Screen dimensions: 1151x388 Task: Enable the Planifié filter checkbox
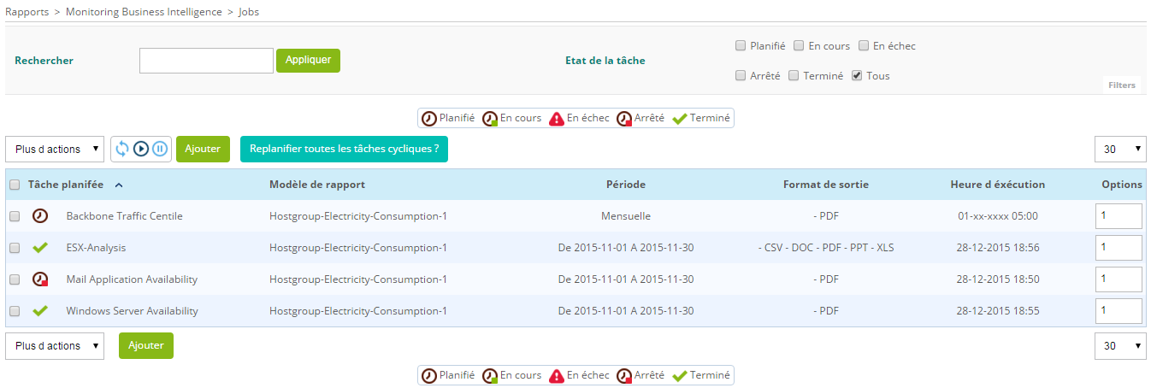[x=741, y=46]
